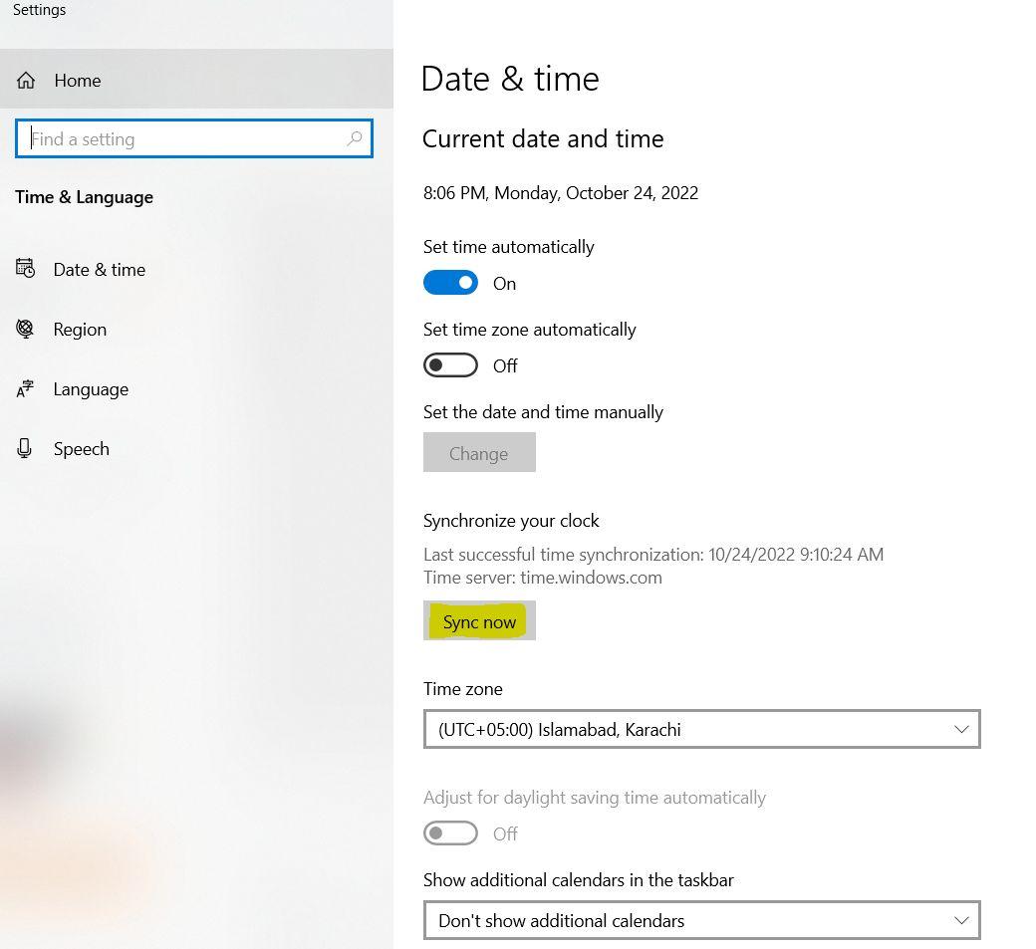Click the Home label in sidebar

(78, 81)
